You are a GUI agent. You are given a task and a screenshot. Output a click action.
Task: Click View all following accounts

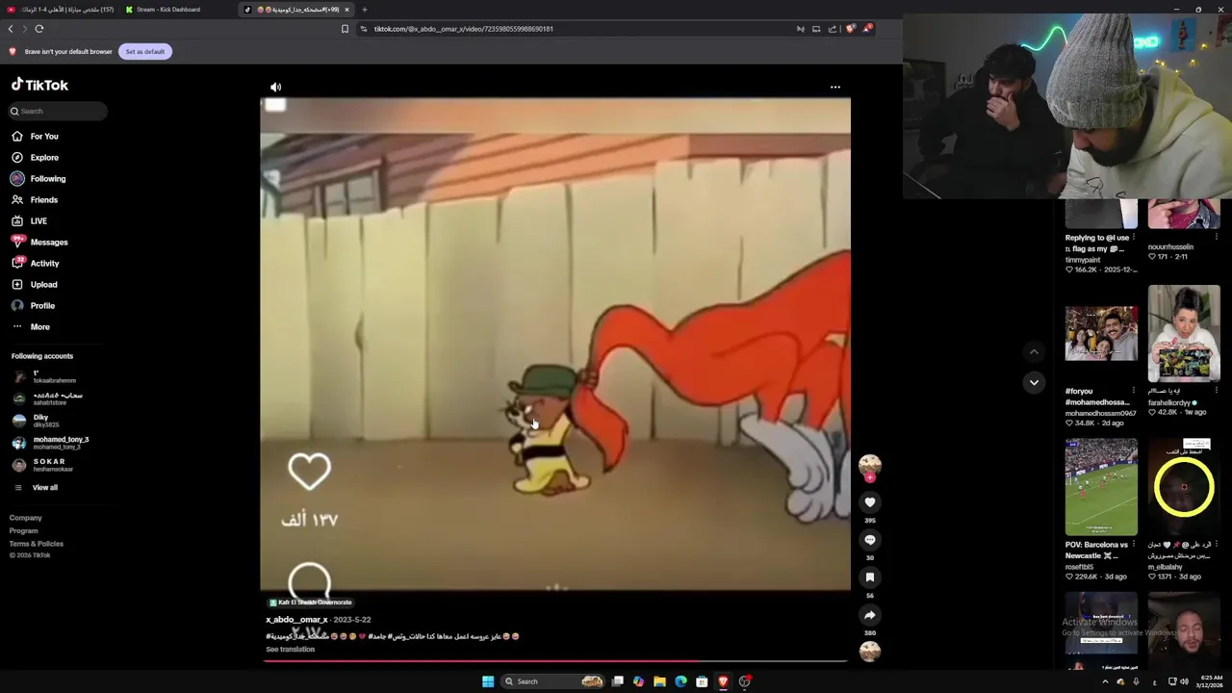pos(44,488)
